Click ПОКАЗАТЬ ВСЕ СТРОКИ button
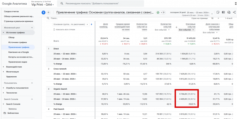Screen dimensions: 237x119 pos(64,30)
